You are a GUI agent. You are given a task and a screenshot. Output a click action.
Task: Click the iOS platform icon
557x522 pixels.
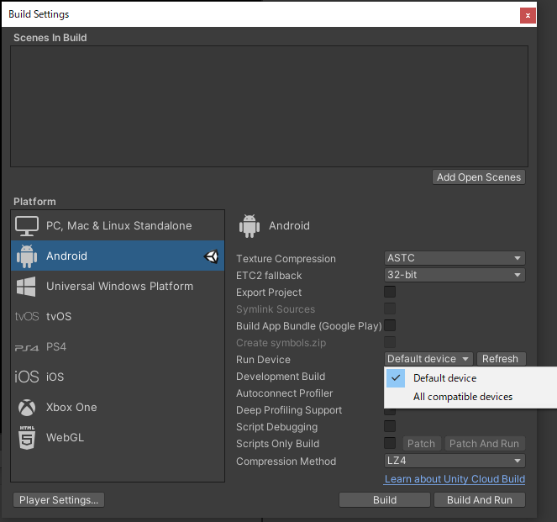click(x=28, y=377)
